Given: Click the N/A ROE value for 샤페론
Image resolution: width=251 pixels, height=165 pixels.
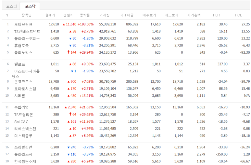Looking at the screenshot, I should click(x=247, y=96).
